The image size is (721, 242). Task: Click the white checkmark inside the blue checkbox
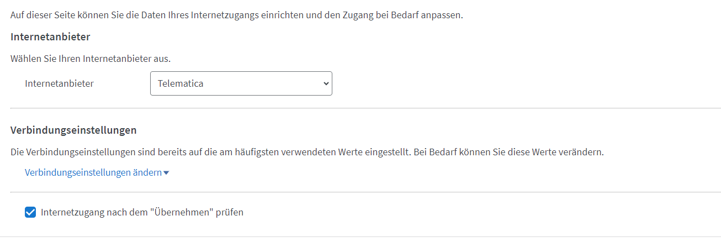(30, 212)
